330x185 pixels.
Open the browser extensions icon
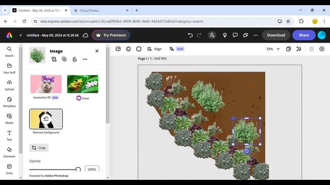pyautogui.click(x=301, y=21)
